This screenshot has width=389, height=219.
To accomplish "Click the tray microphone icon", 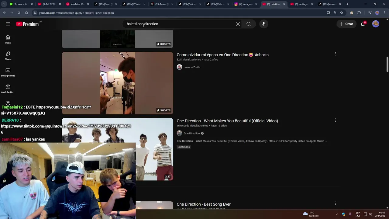I will click(x=350, y=214).
